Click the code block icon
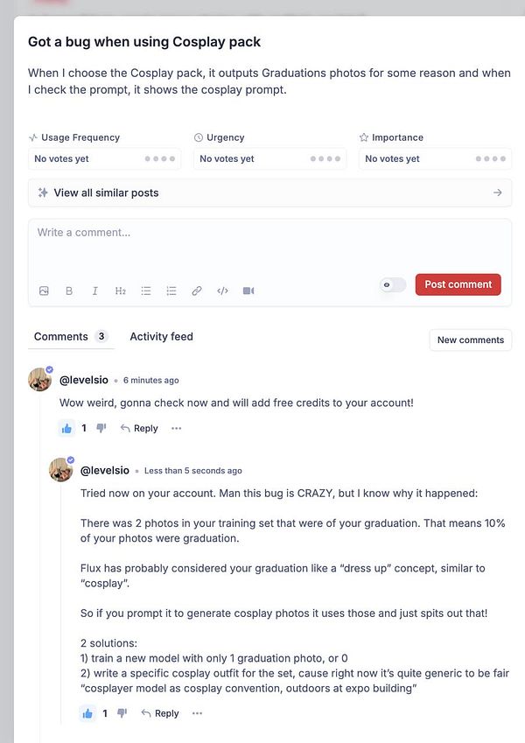This screenshot has width=525, height=743. [221, 291]
